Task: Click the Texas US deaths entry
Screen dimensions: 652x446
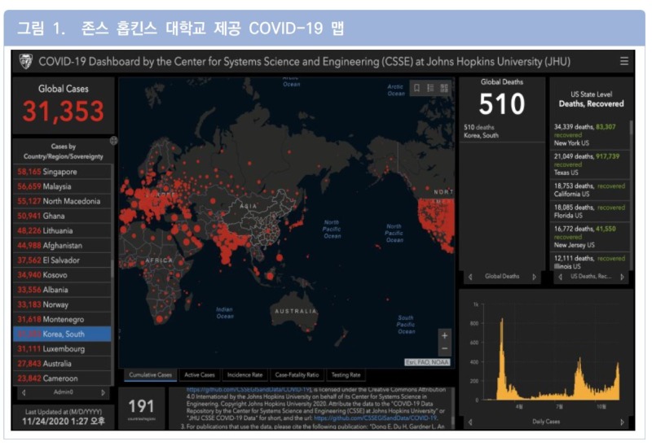Action: pos(590,164)
